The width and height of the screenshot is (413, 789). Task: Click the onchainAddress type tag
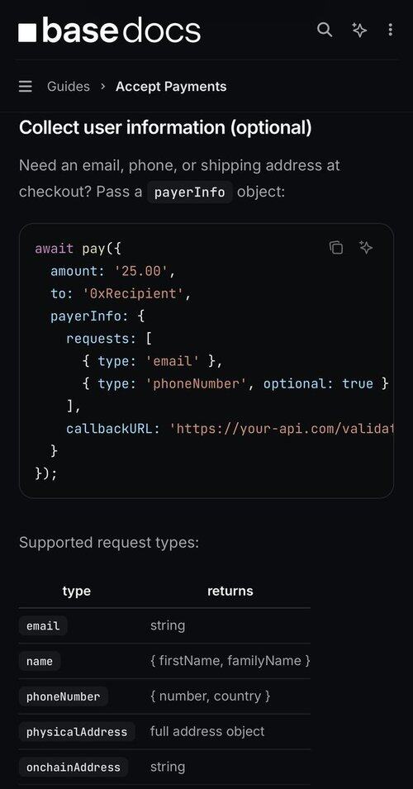pos(74,768)
